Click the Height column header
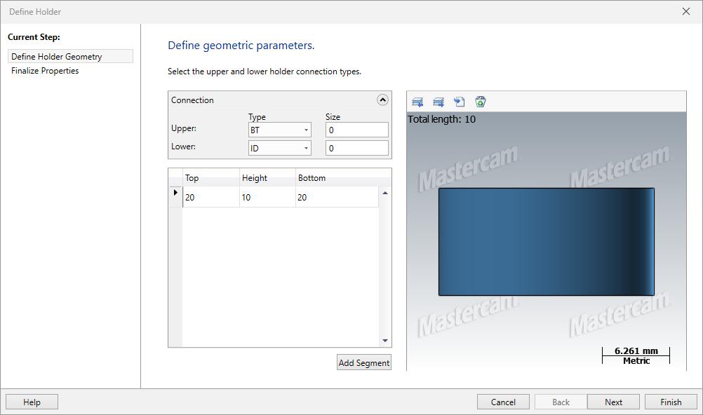 (x=268, y=178)
